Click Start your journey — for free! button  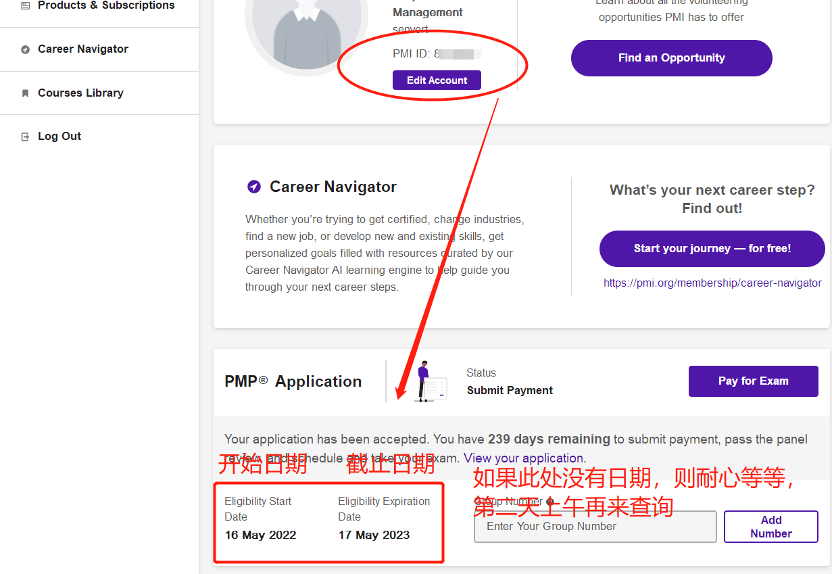[712, 249]
